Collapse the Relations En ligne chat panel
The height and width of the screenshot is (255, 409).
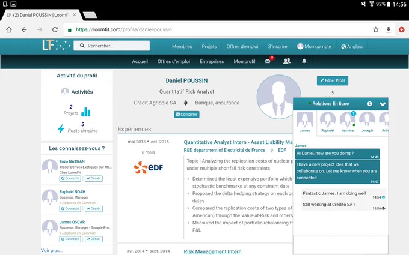pyautogui.click(x=383, y=104)
